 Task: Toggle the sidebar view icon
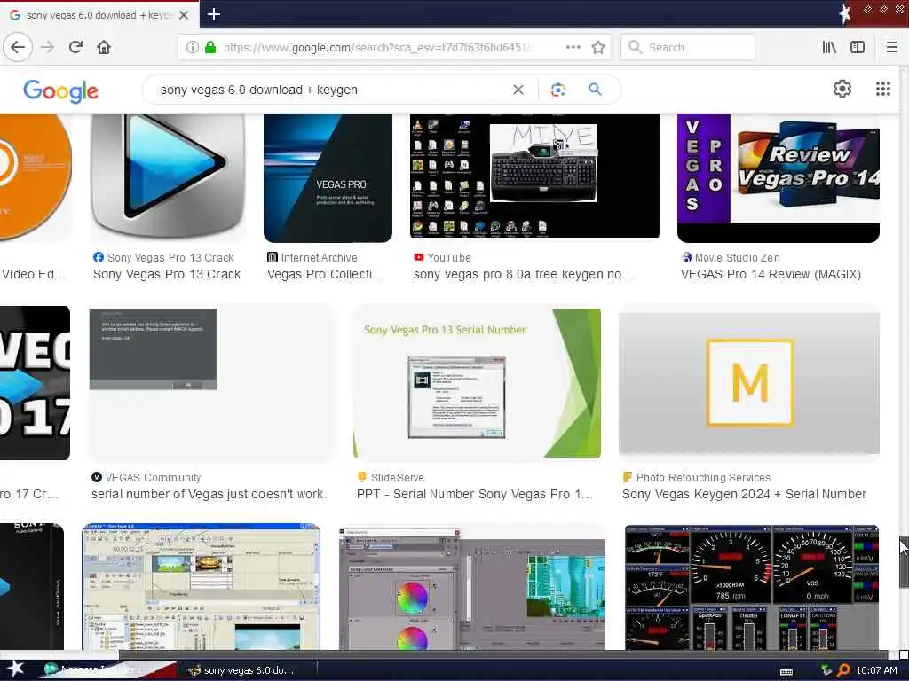point(858,47)
